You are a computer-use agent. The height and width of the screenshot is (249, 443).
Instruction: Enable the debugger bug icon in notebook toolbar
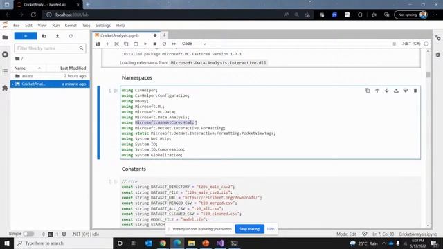(x=394, y=44)
